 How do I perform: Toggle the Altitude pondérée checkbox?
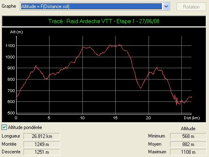(4, 127)
